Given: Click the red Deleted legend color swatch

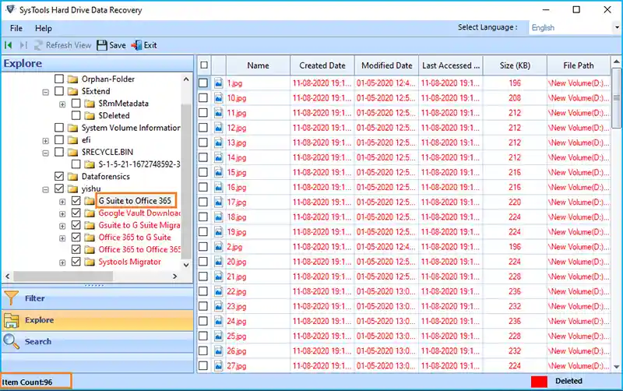Looking at the screenshot, I should (539, 382).
